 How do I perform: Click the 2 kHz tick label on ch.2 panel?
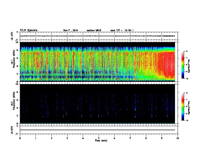(18, 116)
